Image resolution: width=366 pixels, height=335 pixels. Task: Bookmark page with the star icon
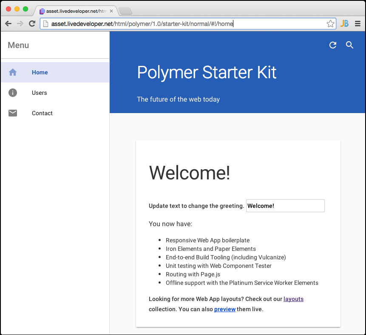click(330, 23)
